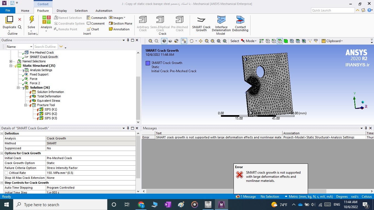The width and height of the screenshot is (374, 210).
Task: Select the Fixed Support tree item
Action: (x=39, y=74)
